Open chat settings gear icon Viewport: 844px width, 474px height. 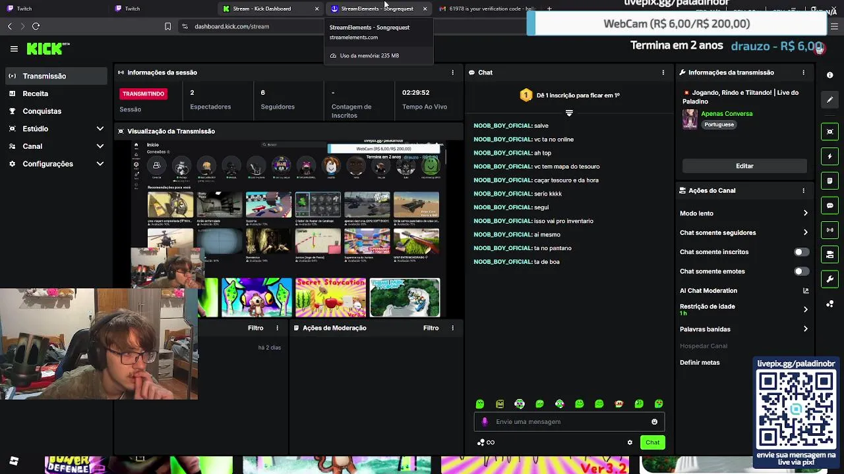630,442
